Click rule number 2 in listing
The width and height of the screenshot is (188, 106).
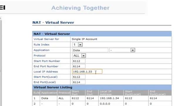(x=35, y=104)
